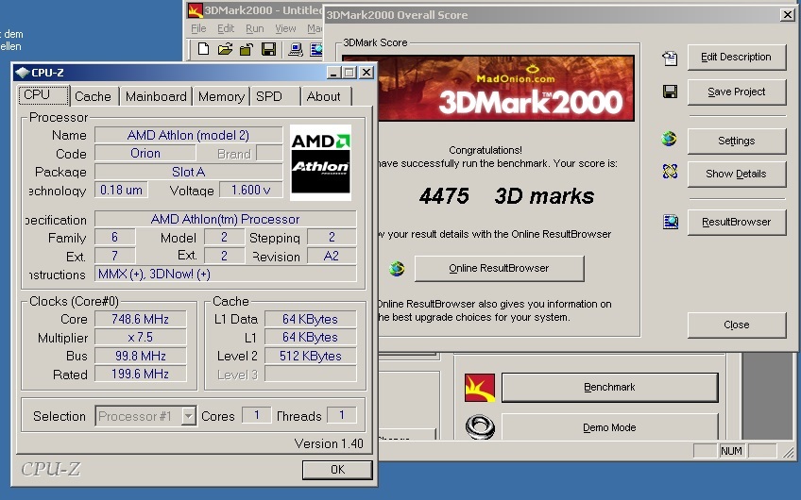Open the View menu in 3DMark2000

(285, 28)
